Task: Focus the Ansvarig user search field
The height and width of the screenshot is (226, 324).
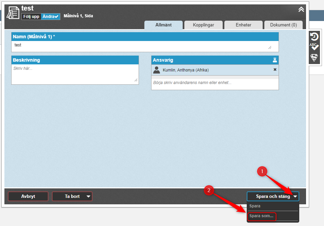Action: coord(215,83)
